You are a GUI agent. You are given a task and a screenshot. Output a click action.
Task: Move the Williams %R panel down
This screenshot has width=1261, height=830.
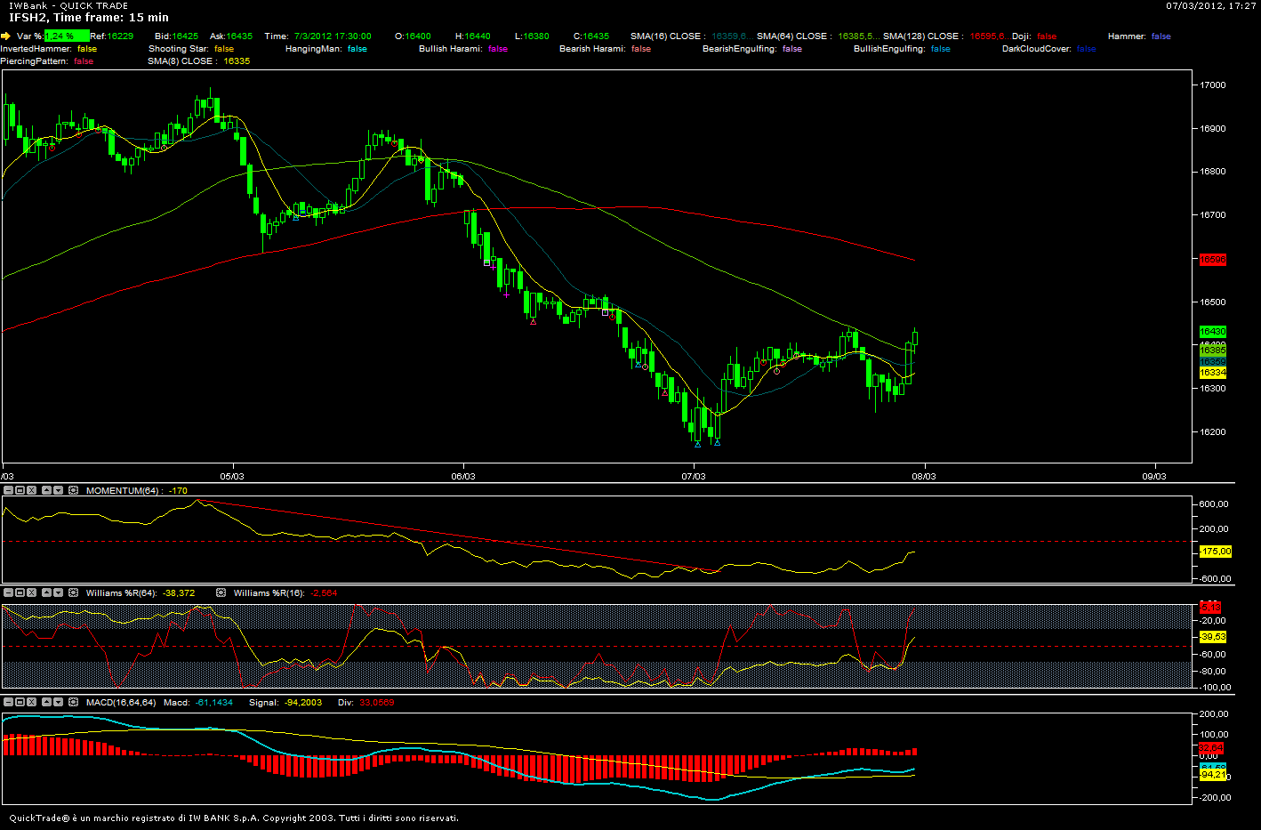pos(58,592)
